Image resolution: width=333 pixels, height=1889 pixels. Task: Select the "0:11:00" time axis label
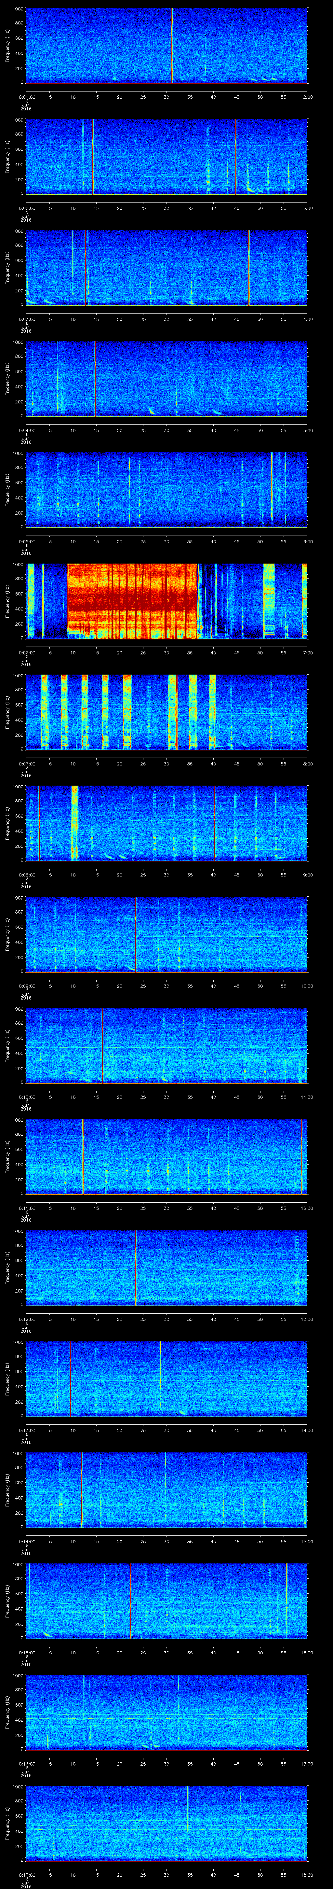(27, 1209)
